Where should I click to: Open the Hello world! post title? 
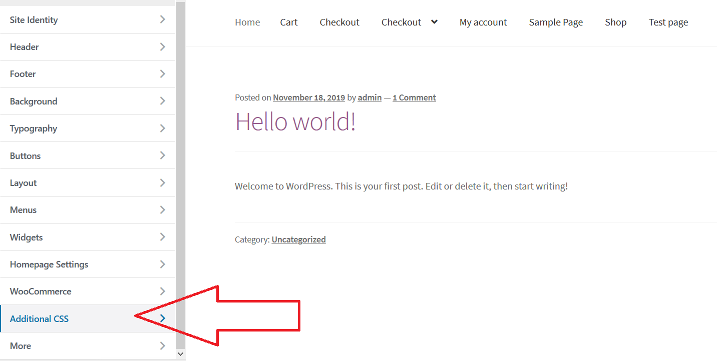click(x=295, y=121)
